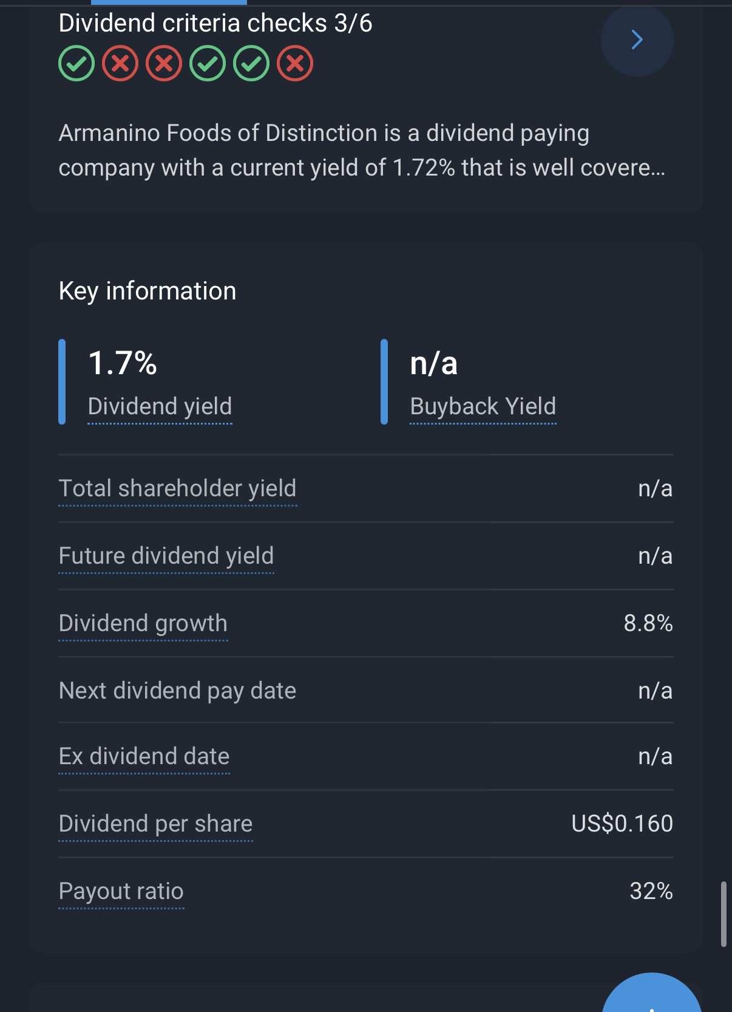Show the Ex dividend date explanation

144,757
